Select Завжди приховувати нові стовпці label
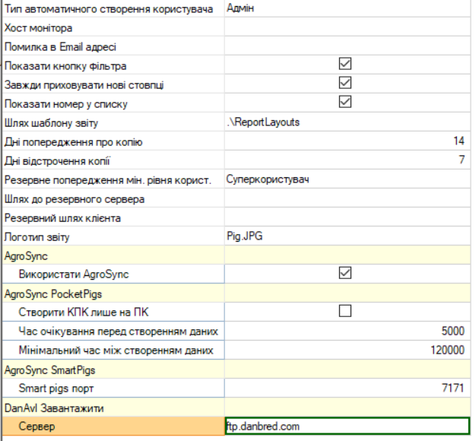476x441 pixels. pyautogui.click(x=84, y=85)
